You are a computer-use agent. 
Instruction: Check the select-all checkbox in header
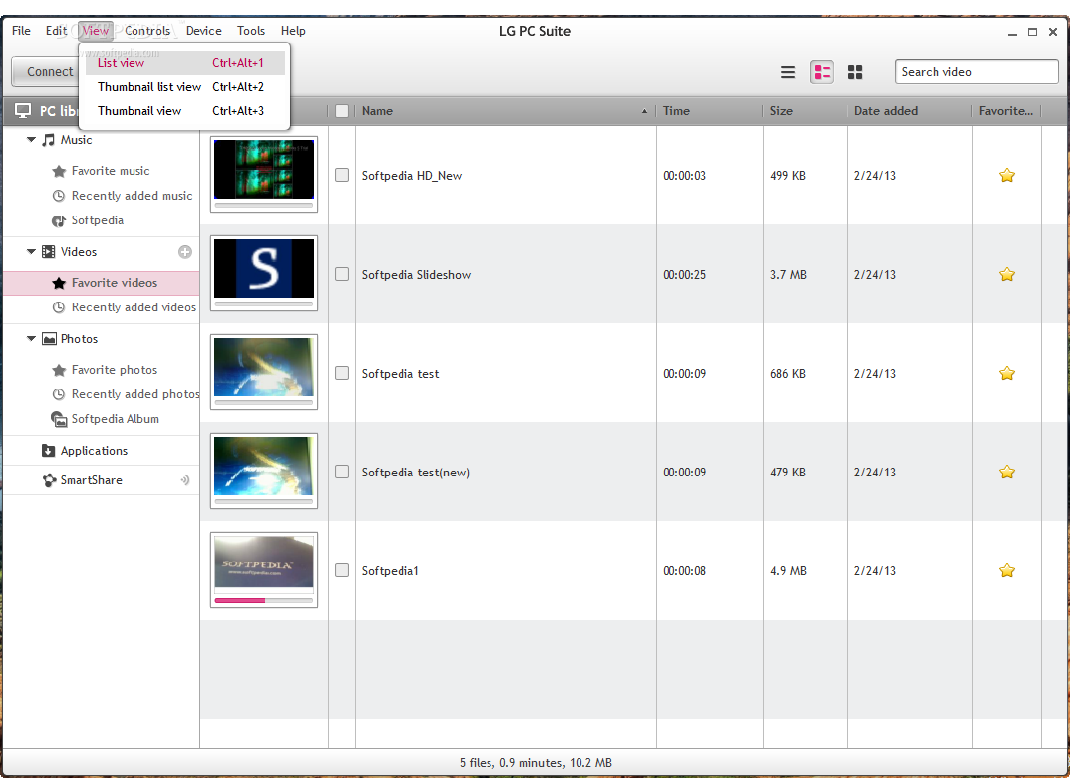[342, 111]
